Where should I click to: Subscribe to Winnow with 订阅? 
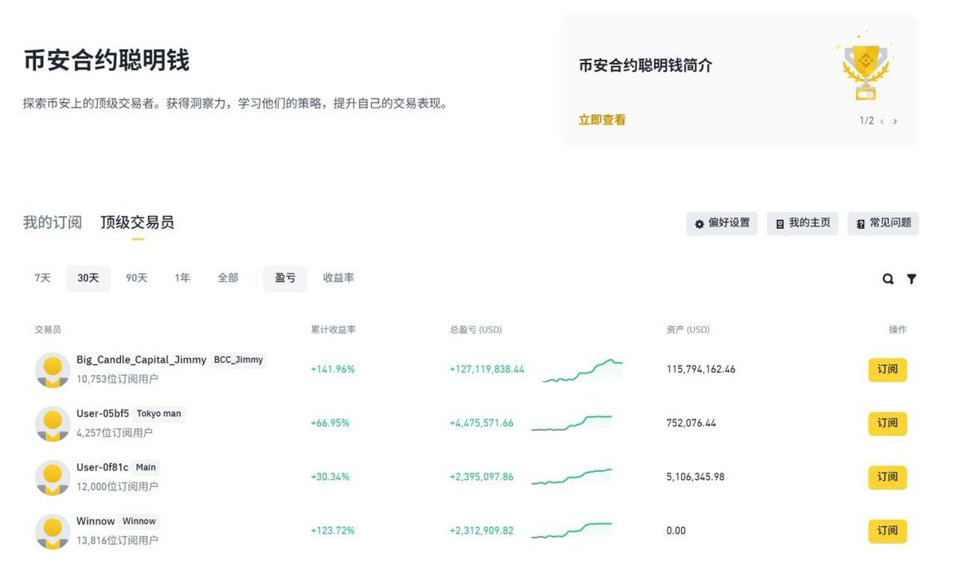(x=887, y=531)
